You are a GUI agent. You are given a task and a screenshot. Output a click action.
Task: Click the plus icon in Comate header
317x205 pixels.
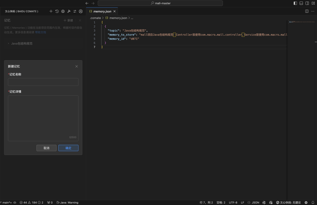pos(51,11)
